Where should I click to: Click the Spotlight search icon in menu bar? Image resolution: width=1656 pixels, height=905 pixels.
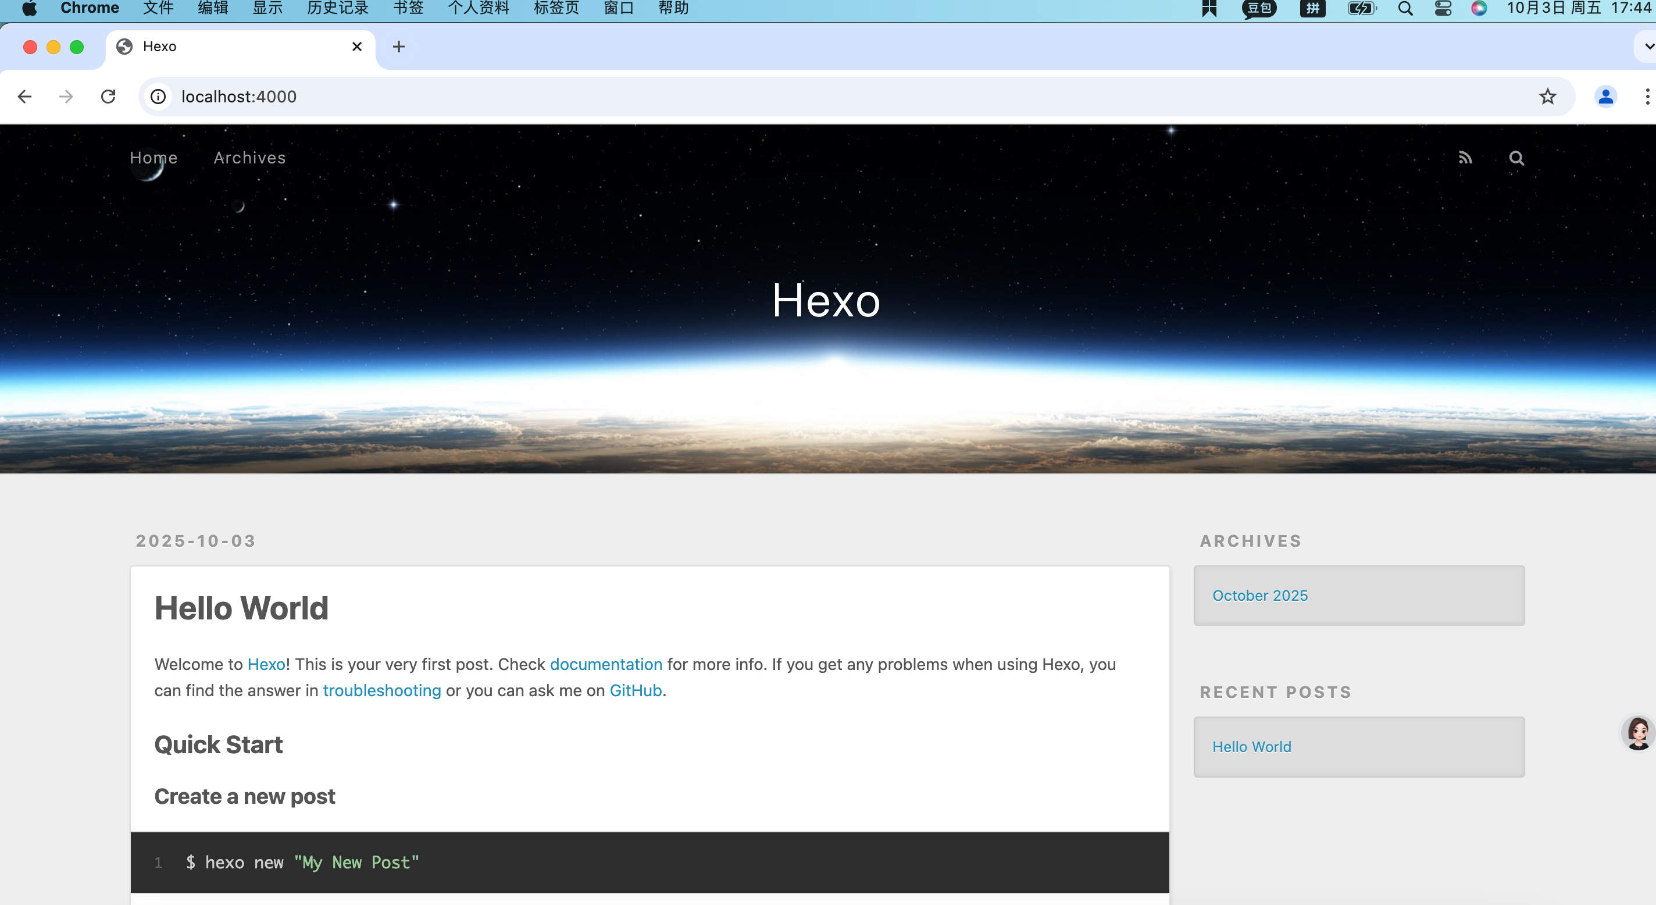coord(1405,8)
